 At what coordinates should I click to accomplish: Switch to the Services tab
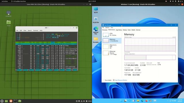pos(138,30)
